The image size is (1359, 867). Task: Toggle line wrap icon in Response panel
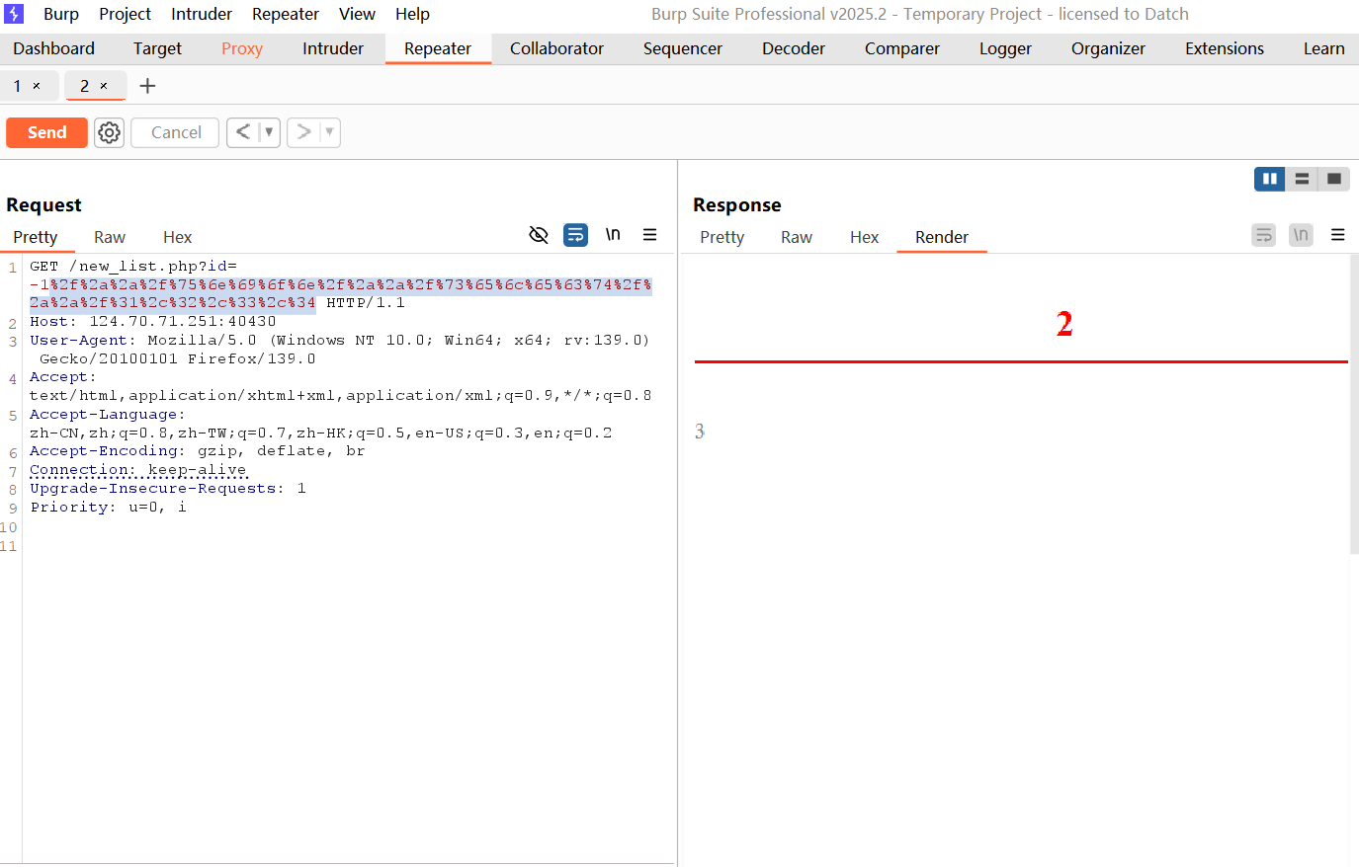click(1263, 235)
